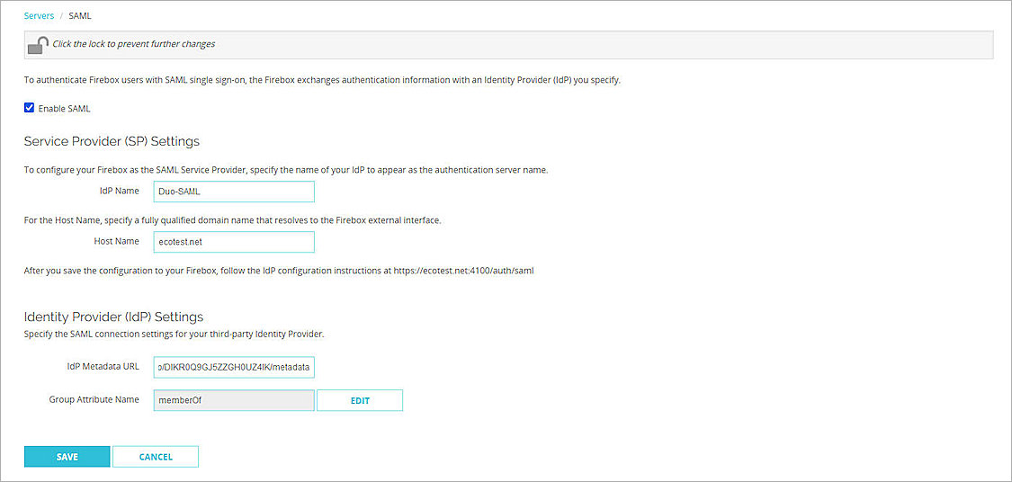Image resolution: width=1012 pixels, height=482 pixels.
Task: Click the 'IdP Name' field label
Action: [x=119, y=191]
